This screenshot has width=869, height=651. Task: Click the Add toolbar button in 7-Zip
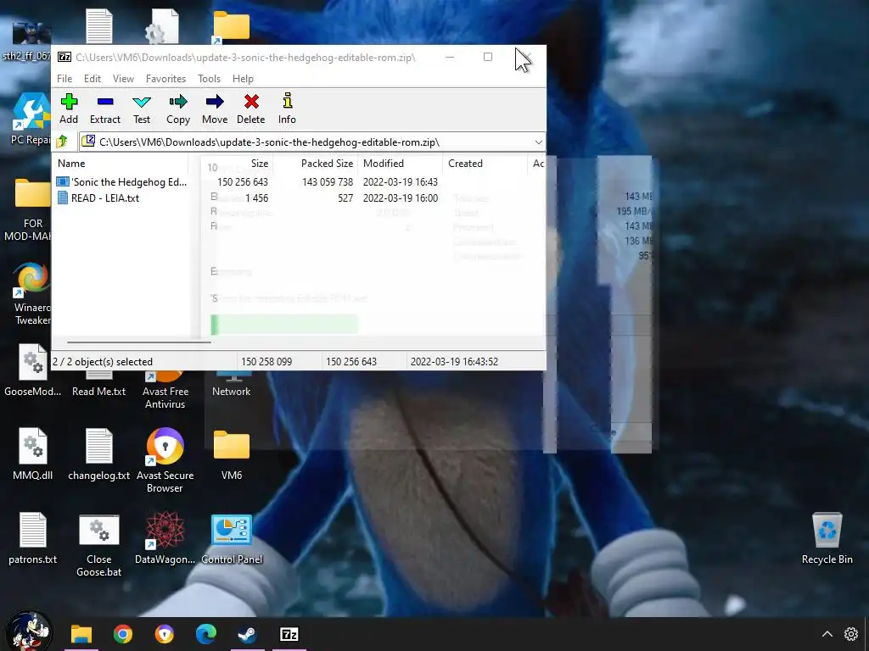(69, 109)
